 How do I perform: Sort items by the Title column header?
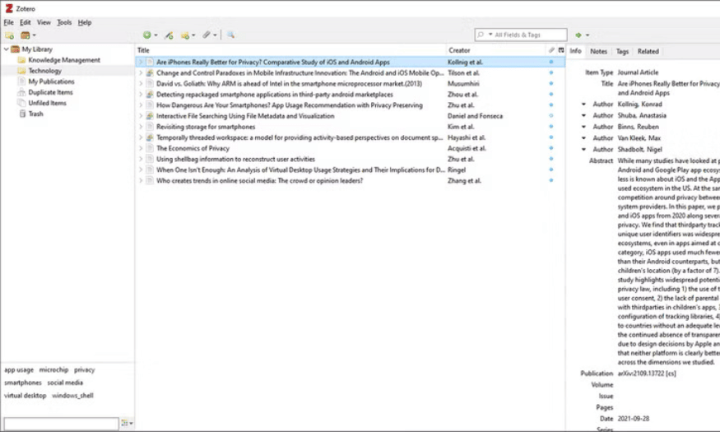(291, 50)
